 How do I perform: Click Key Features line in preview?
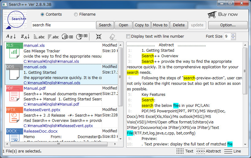pyautogui.click(x=153, y=95)
